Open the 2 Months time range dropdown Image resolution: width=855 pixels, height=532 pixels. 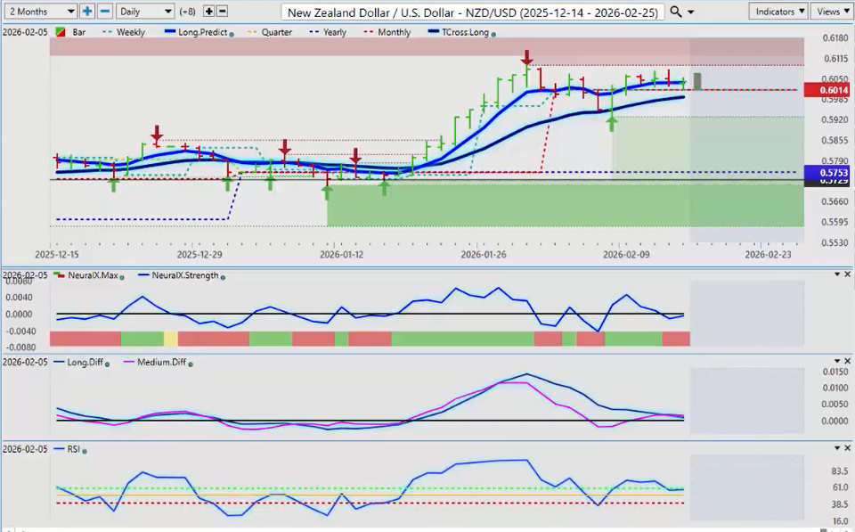(x=40, y=11)
